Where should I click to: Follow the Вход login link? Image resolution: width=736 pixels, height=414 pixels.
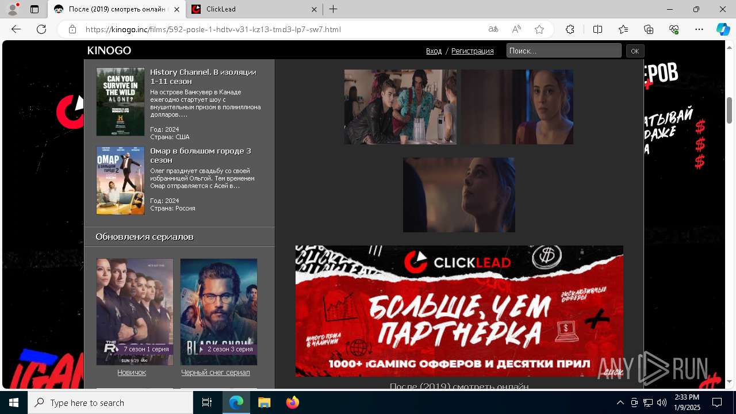click(x=434, y=51)
